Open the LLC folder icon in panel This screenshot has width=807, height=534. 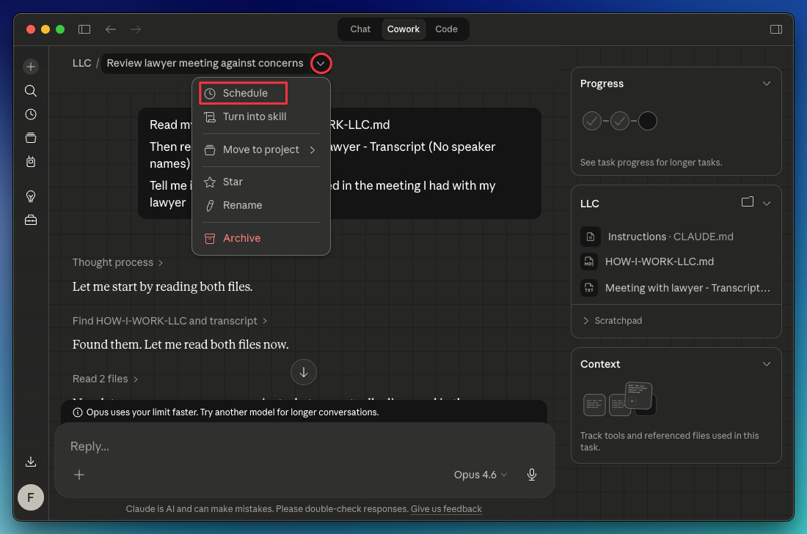click(748, 202)
